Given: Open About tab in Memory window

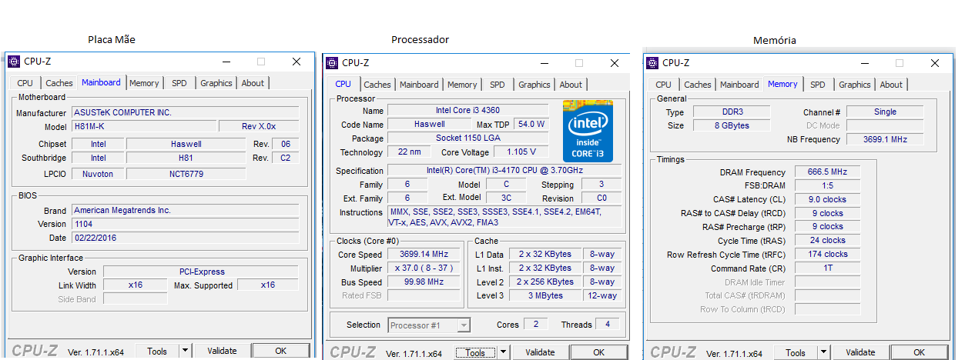Looking at the screenshot, I should click(891, 85).
